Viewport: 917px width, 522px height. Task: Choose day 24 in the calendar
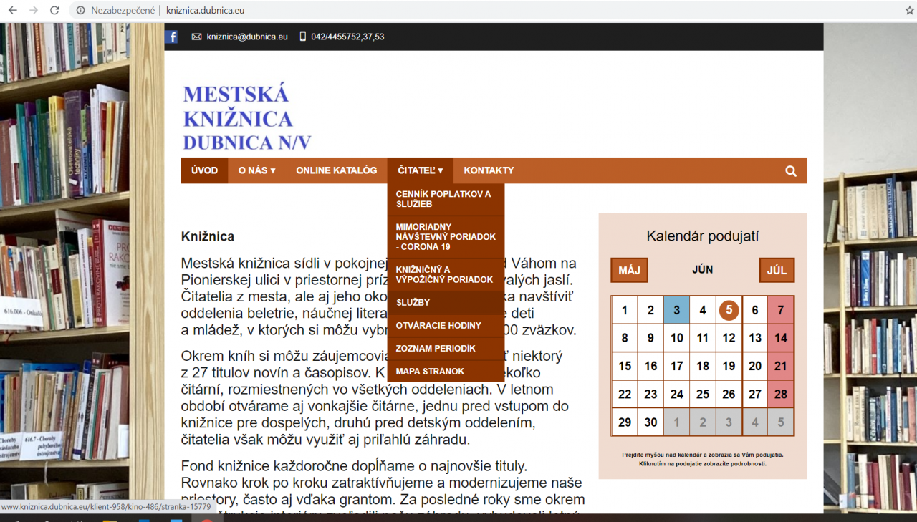coord(677,394)
